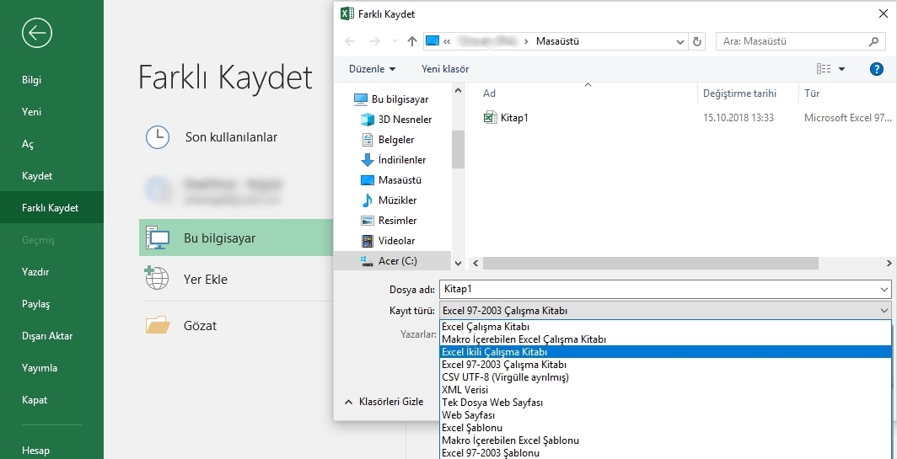897x459 pixels.
Task: Click the back arrow circle icon
Action: [37, 33]
